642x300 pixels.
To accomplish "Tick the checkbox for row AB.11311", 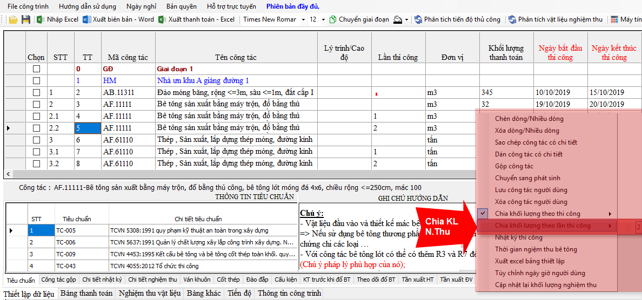I will (36, 92).
